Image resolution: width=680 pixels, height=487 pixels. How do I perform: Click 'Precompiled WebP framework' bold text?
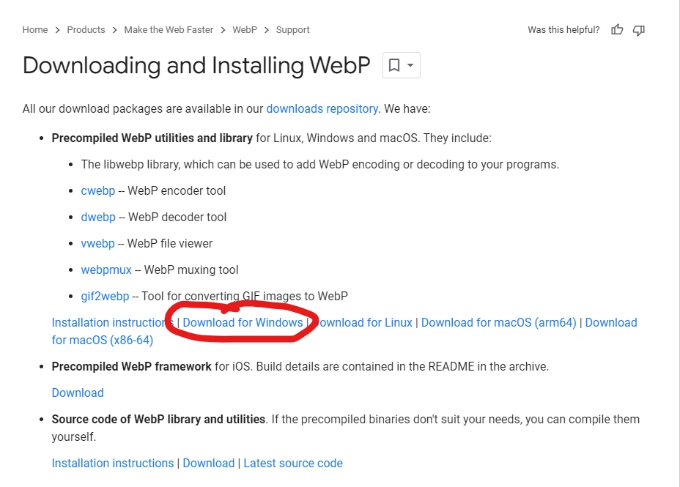click(131, 367)
